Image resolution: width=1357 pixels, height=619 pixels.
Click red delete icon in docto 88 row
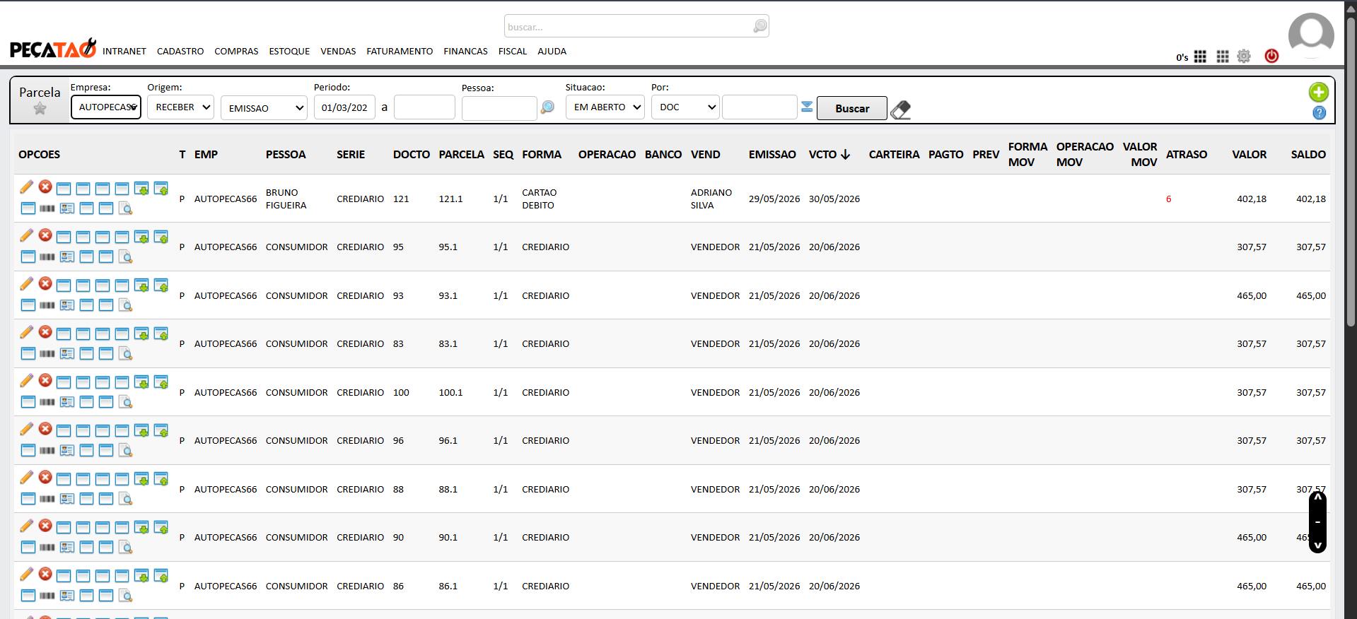pyautogui.click(x=45, y=477)
